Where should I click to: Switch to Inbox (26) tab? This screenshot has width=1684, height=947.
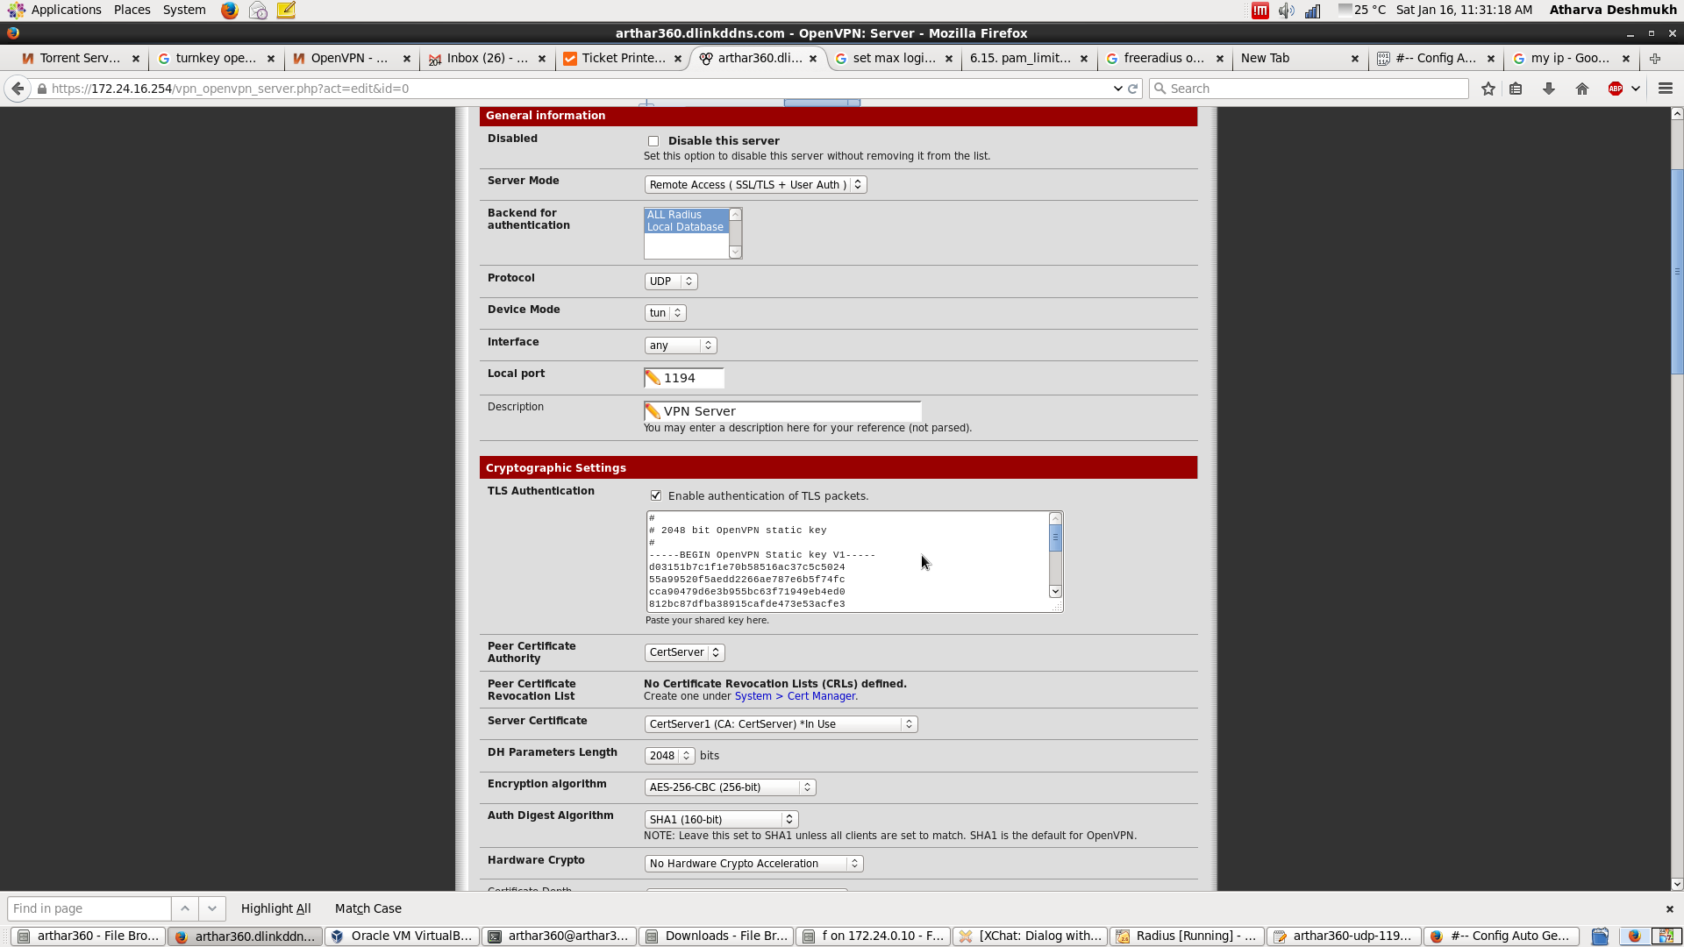pos(487,59)
